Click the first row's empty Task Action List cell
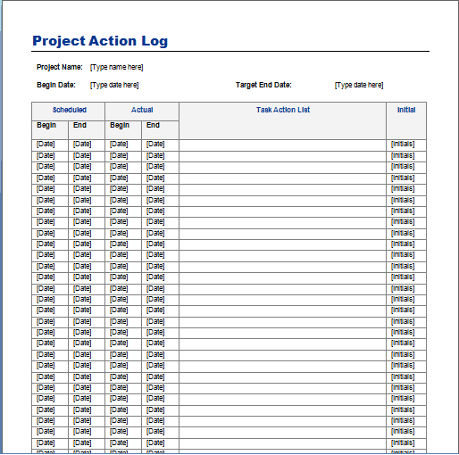Image resolution: width=459 pixels, height=455 pixels. click(x=282, y=145)
